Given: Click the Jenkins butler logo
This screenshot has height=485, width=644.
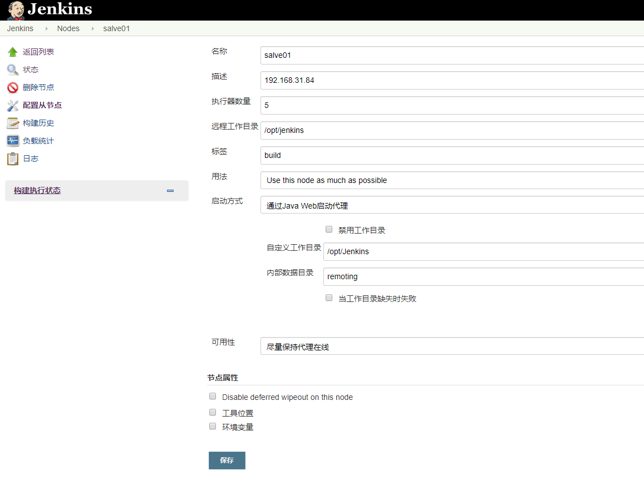Looking at the screenshot, I should 16,10.
